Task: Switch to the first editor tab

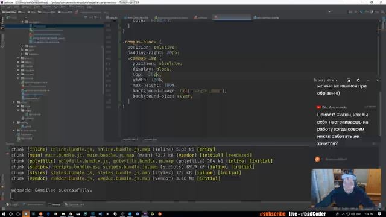Action: pos(112,17)
